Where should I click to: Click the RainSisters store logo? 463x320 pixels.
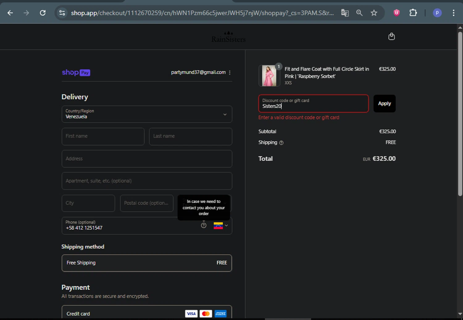coord(228,37)
